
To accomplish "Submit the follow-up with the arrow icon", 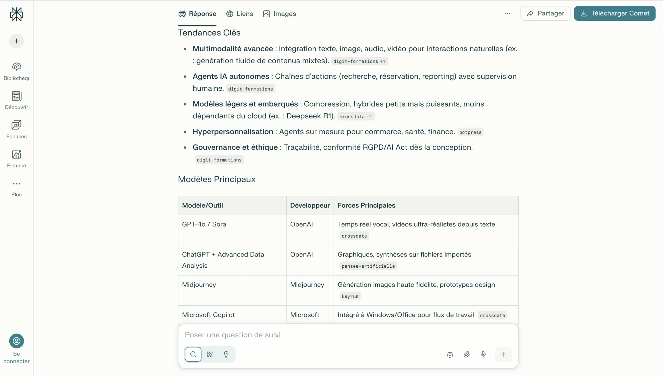I will pos(503,354).
